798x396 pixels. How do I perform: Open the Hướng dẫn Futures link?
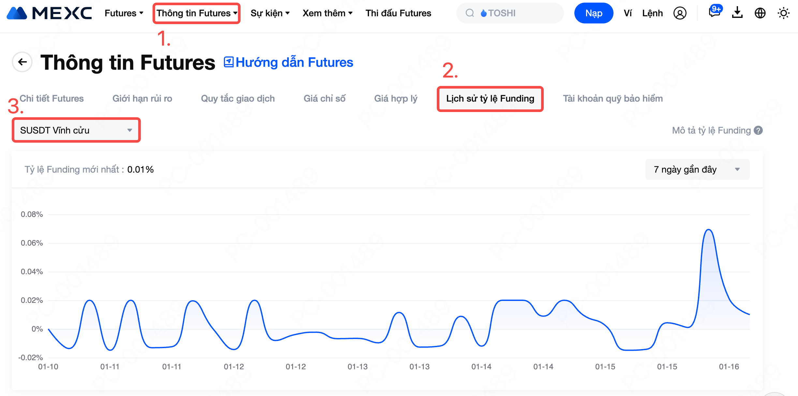pyautogui.click(x=288, y=62)
